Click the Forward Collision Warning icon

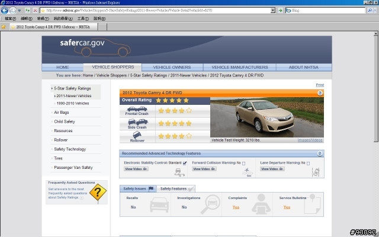pyautogui.click(x=248, y=172)
